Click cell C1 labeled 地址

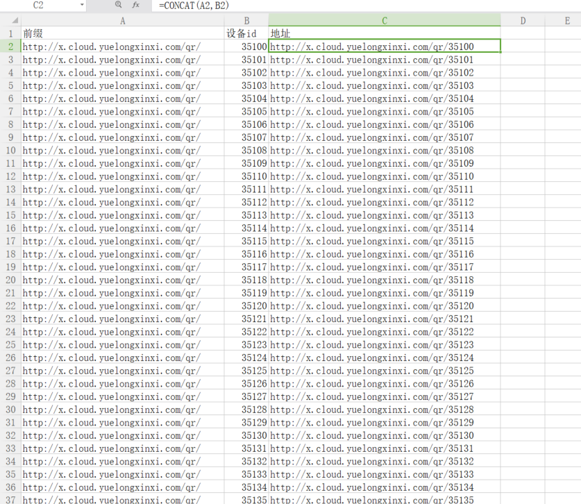385,33
